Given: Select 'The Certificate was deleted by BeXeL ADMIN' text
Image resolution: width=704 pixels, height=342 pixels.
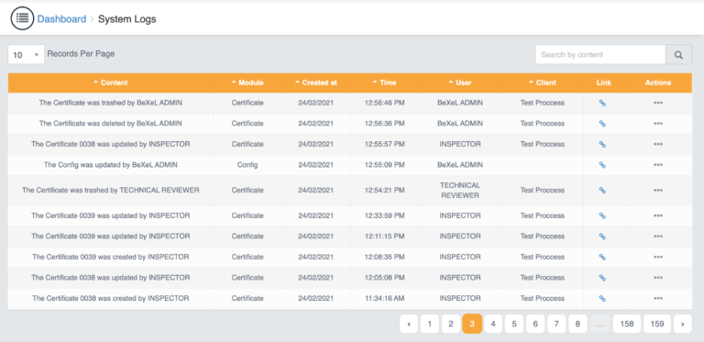Looking at the screenshot, I should tap(110, 124).
